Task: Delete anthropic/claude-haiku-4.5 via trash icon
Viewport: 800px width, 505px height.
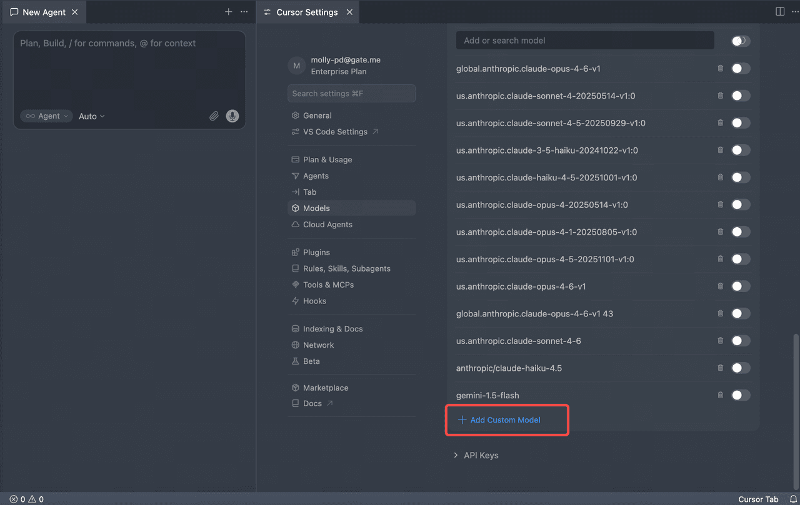Action: pos(720,368)
